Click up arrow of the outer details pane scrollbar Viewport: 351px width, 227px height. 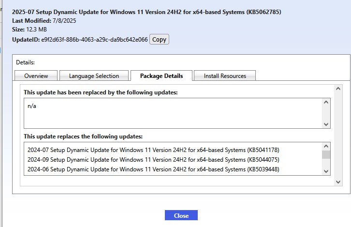338,89
